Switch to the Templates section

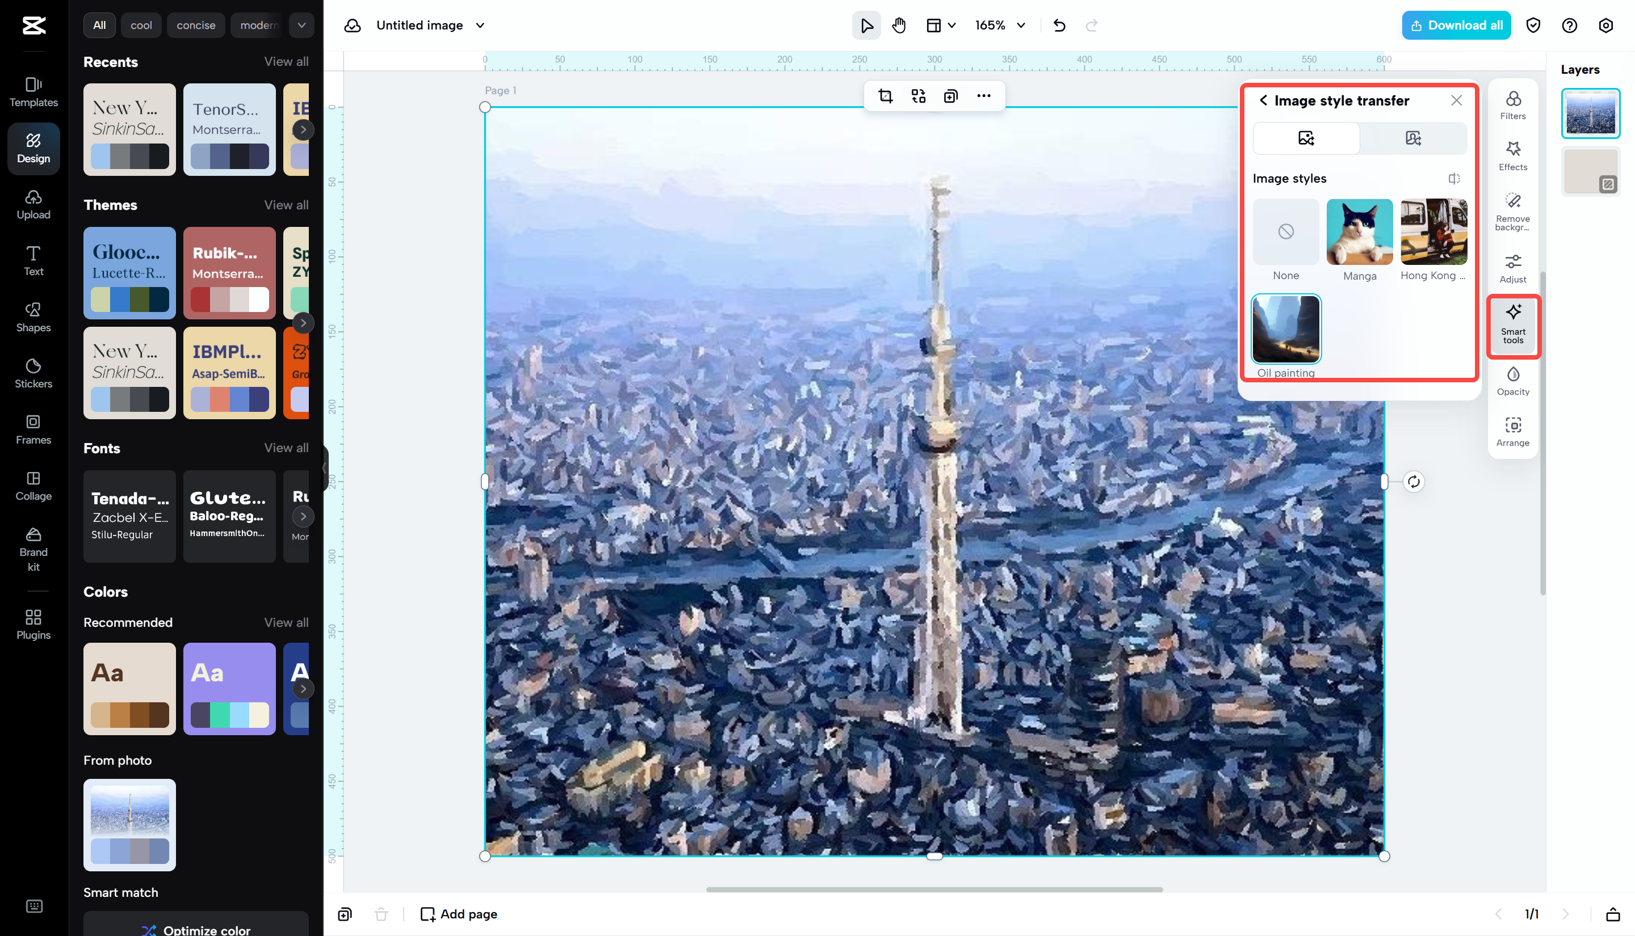(x=33, y=91)
